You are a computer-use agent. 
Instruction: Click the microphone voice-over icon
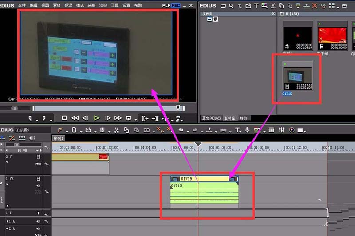(248, 130)
